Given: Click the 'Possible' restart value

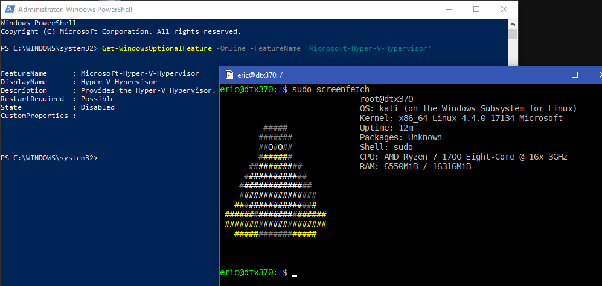Looking at the screenshot, I should click(x=98, y=99).
